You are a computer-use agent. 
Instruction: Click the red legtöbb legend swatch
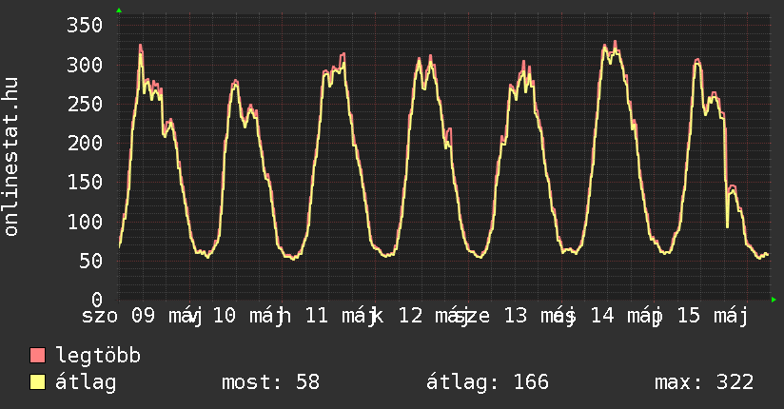37,355
